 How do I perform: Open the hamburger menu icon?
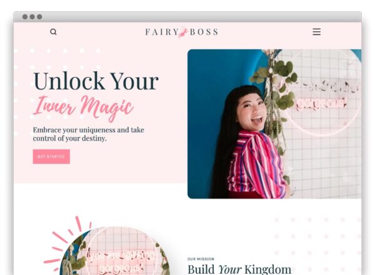point(316,32)
